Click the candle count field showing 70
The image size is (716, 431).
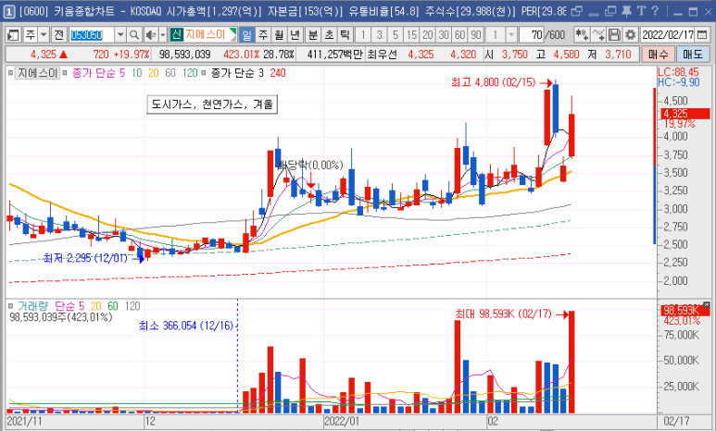(x=532, y=34)
